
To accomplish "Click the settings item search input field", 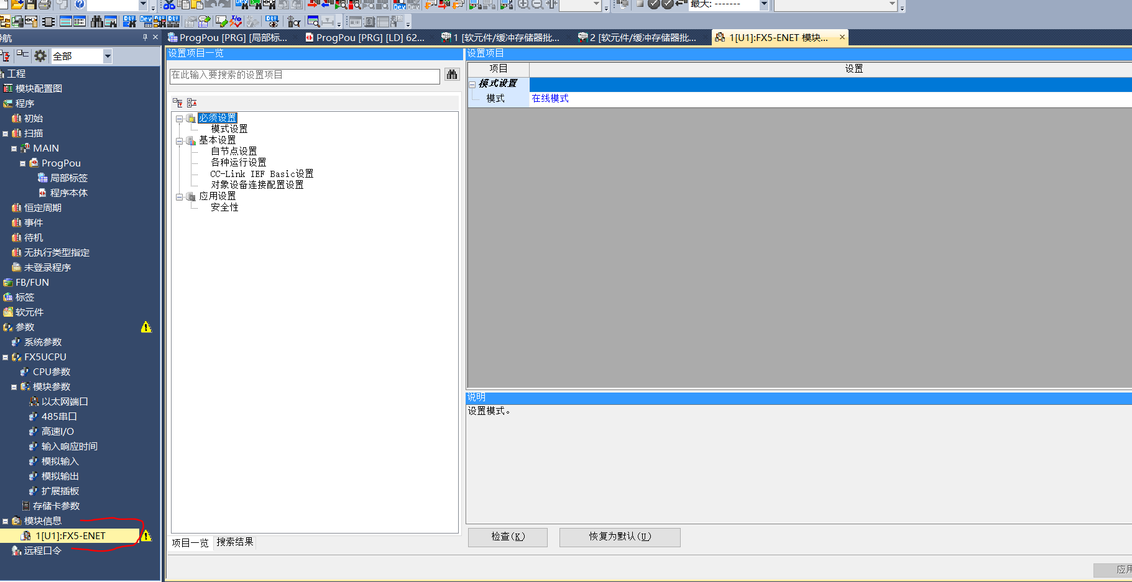I will (x=305, y=76).
